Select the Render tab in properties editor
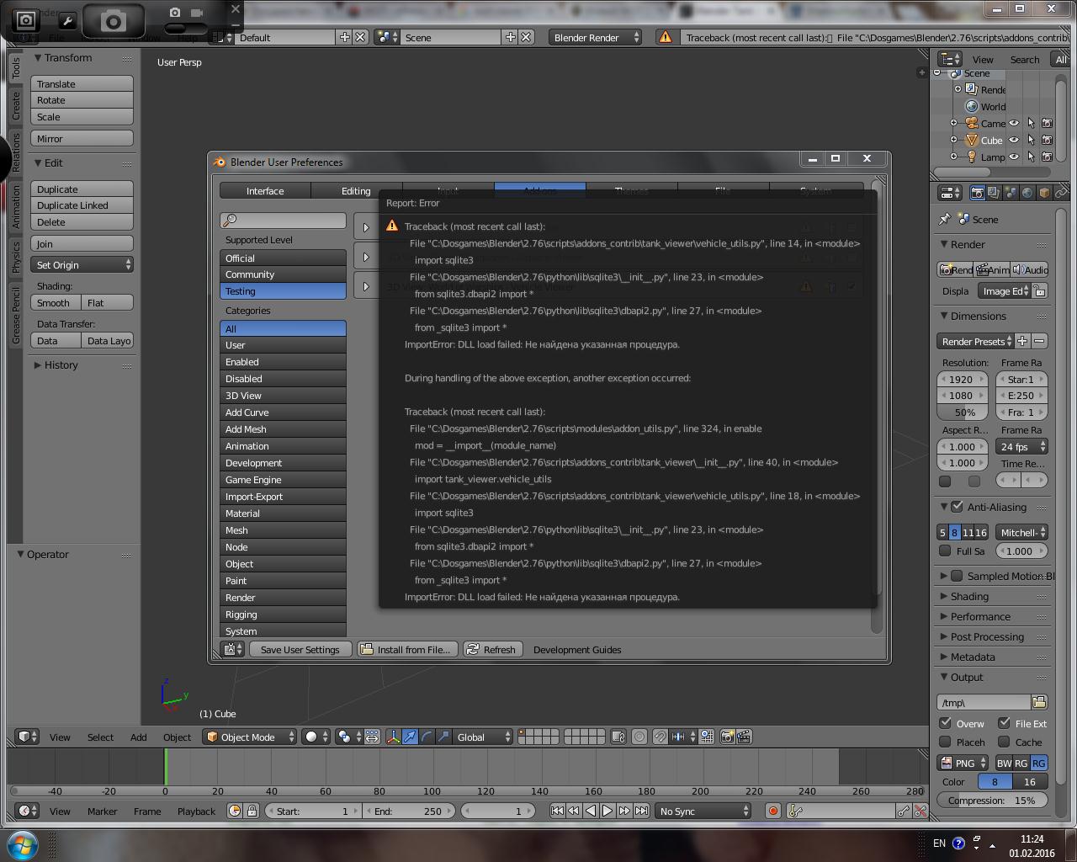 pyautogui.click(x=978, y=193)
